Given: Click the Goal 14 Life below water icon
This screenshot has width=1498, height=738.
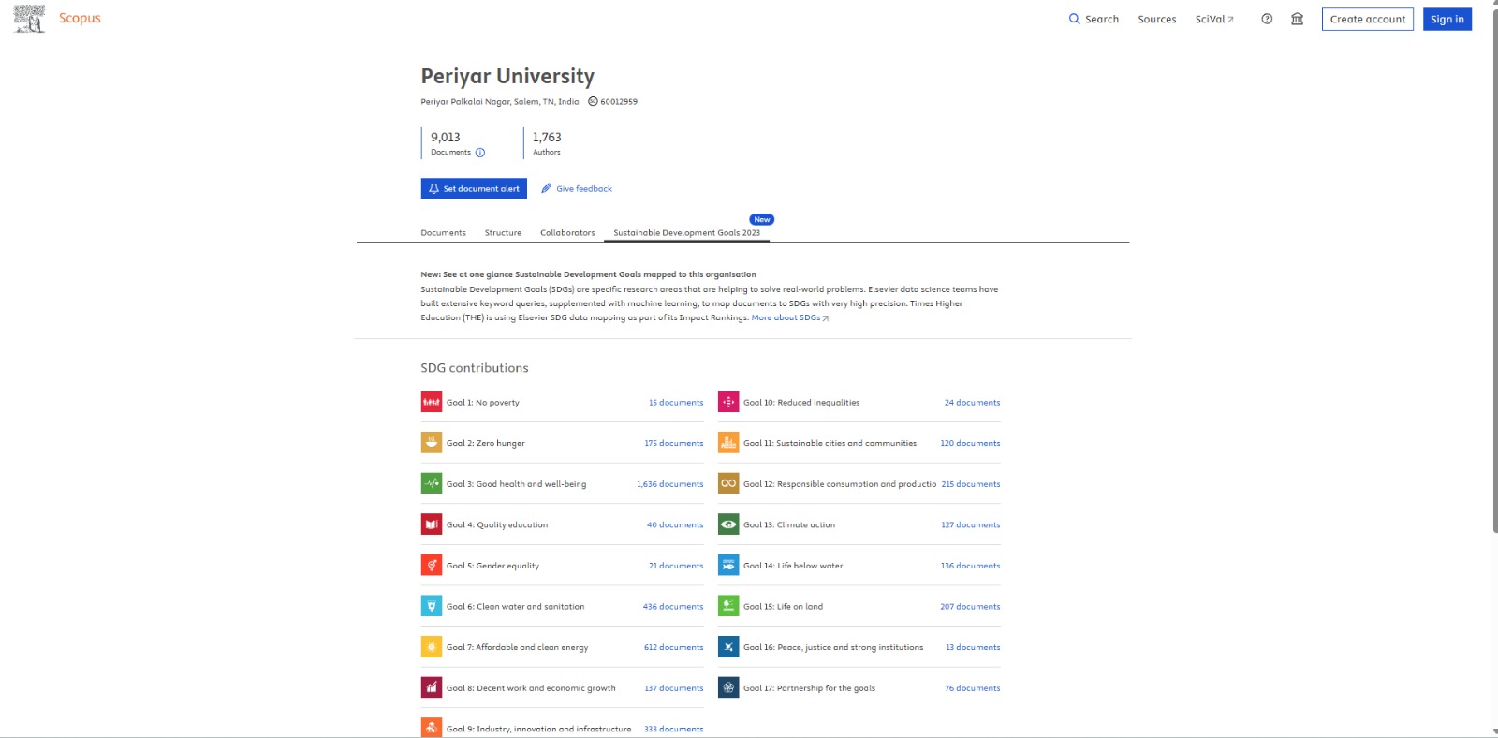Looking at the screenshot, I should point(728,566).
